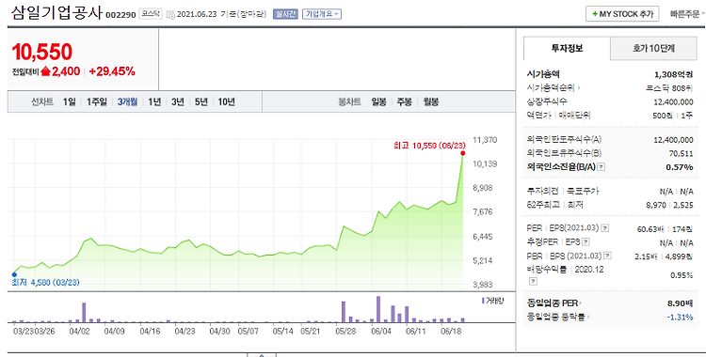Viewport: 706px width, 357px height.
Task: Click the +29.45% change rate
Action: coord(112,71)
